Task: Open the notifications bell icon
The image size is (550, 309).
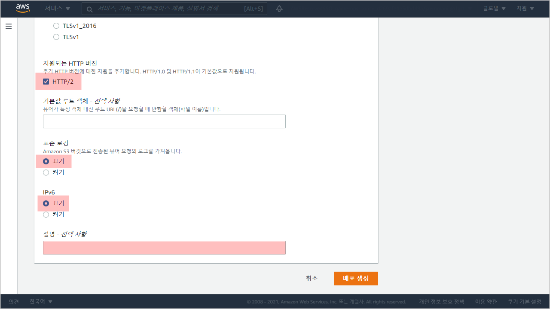Action: [279, 9]
